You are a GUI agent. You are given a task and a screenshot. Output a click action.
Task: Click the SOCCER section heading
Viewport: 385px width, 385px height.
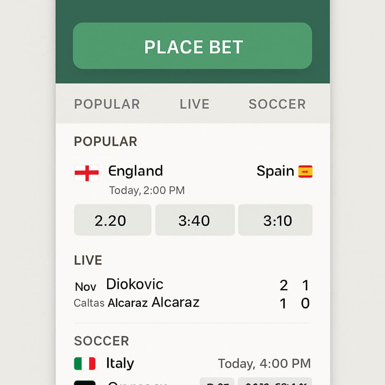(x=102, y=341)
